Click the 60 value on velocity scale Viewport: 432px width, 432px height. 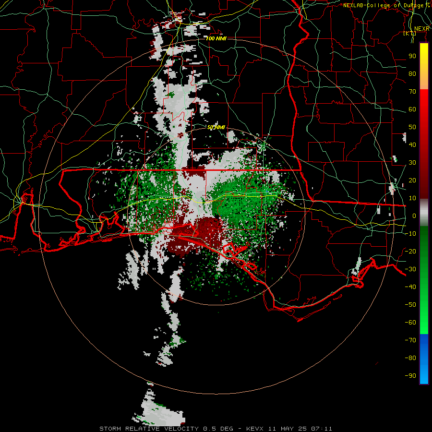point(412,109)
